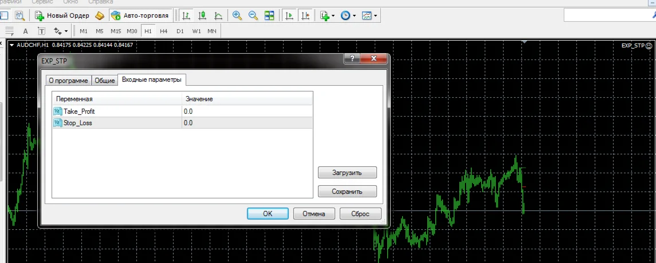Image resolution: width=656 pixels, height=263 pixels.
Task: Open the MetaEditor yellow book icon
Action: click(100, 16)
